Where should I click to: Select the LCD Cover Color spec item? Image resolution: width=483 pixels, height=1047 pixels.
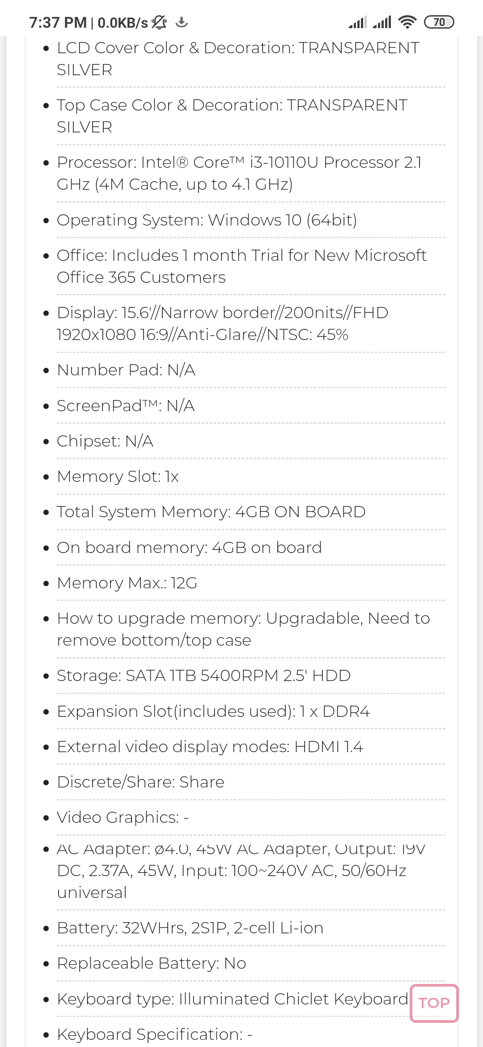point(238,59)
